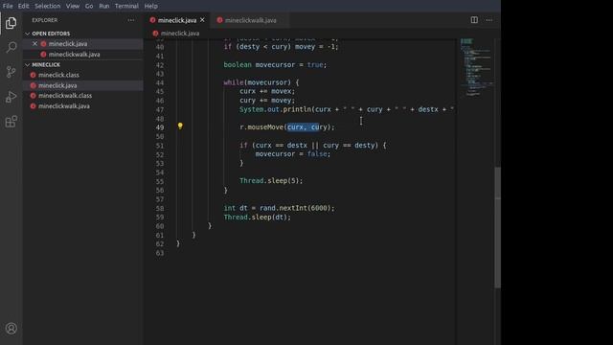Close the mineclick.java editor tab
Image resolution: width=613 pixels, height=345 pixels.
[x=202, y=20]
